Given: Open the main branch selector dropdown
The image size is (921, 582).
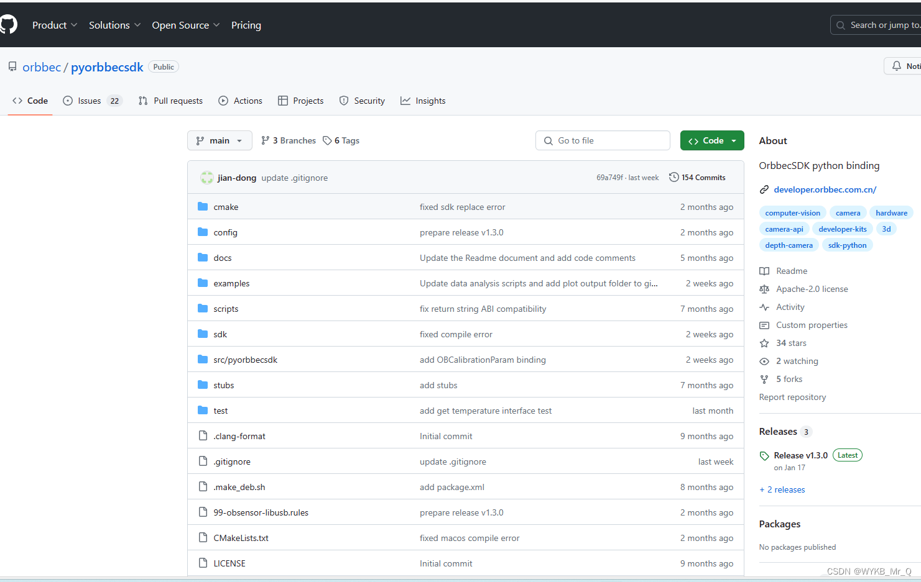Looking at the screenshot, I should tap(220, 140).
